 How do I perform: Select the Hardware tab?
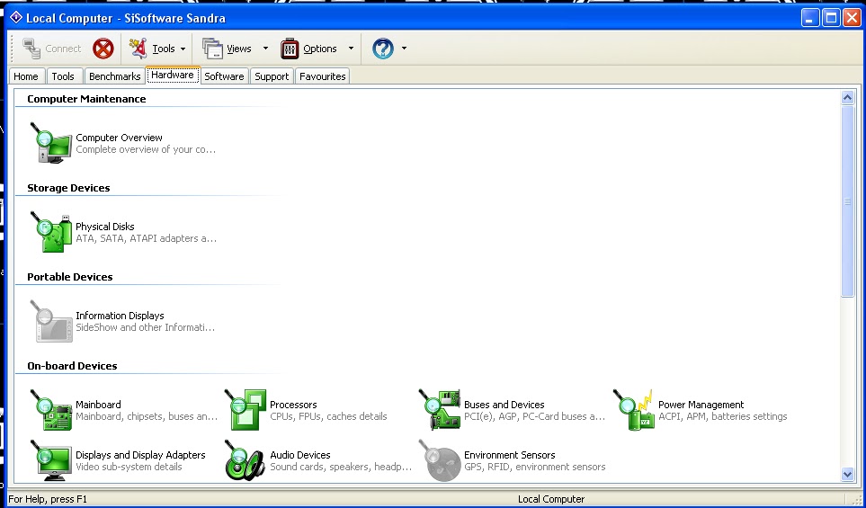click(173, 76)
